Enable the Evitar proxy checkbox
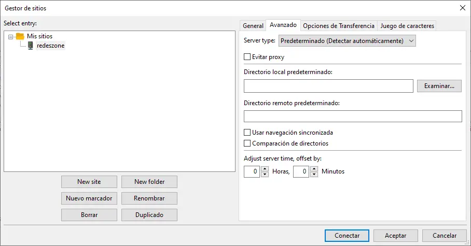Viewport: 471px width, 246px height. point(247,57)
